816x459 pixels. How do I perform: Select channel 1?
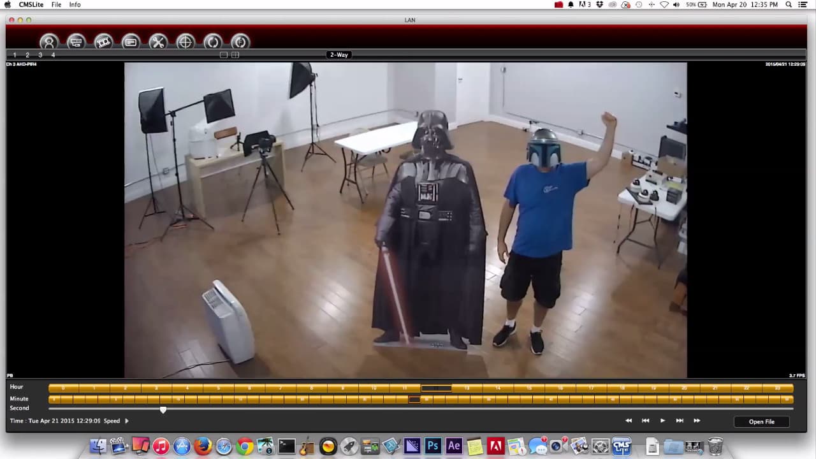pos(15,55)
